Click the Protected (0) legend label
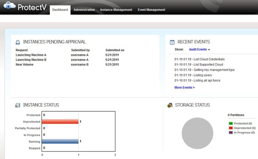The width and height of the screenshot is (258, 159). [243, 124]
